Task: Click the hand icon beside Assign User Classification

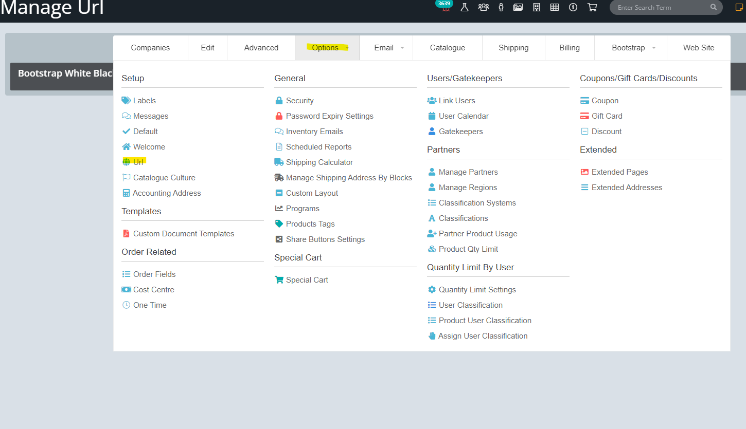Action: 432,336
